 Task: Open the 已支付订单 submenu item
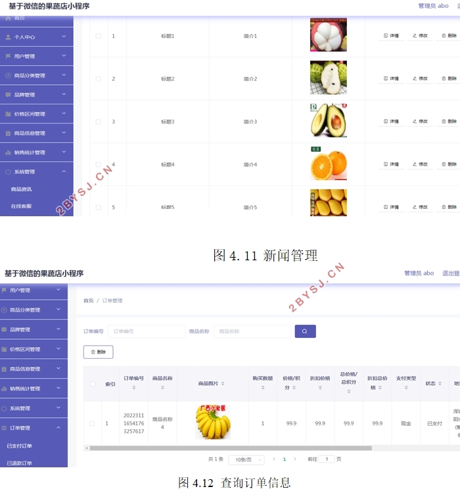coord(19,446)
